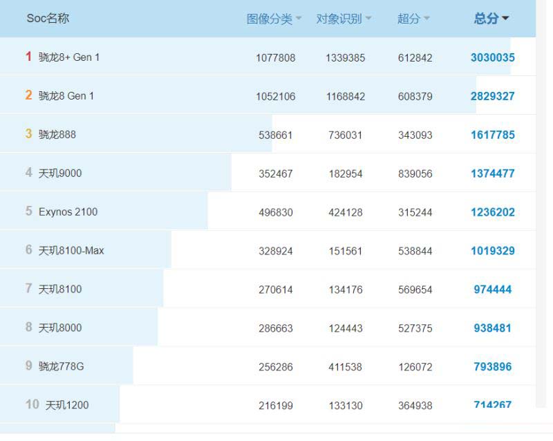Sort by 超分 column header
The height and width of the screenshot is (441, 553).
point(413,19)
